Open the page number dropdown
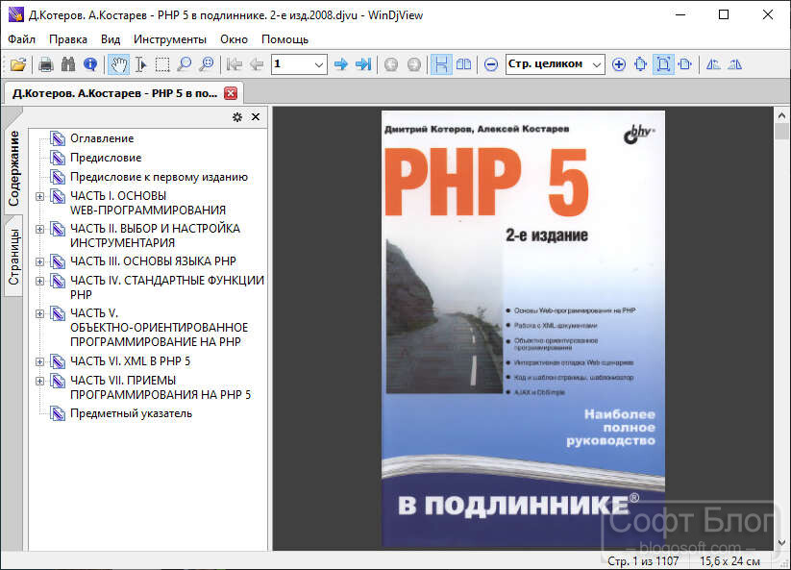The width and height of the screenshot is (791, 570). tap(319, 64)
